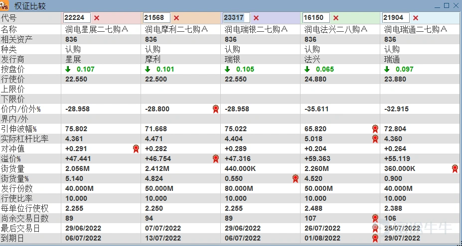The image size is (462, 246).
Task: Remove warrant 21568 with its red X
Action: tap(176, 18)
